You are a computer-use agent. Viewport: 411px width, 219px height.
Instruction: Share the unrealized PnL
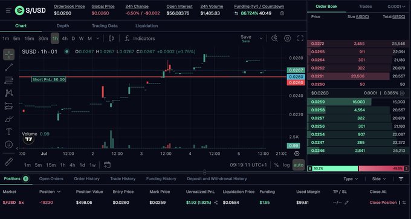coord(216,203)
